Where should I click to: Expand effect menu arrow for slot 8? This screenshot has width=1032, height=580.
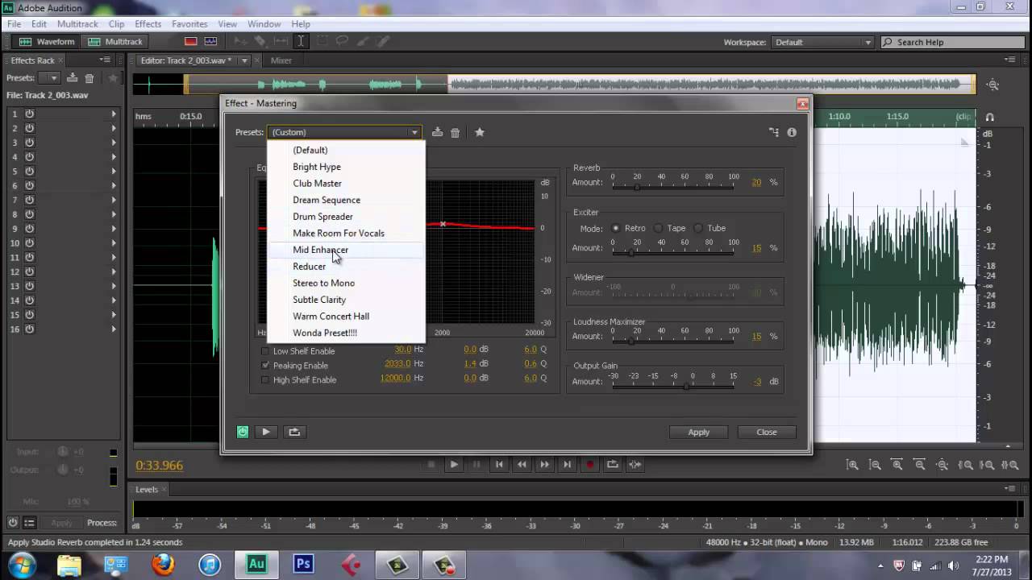click(114, 214)
